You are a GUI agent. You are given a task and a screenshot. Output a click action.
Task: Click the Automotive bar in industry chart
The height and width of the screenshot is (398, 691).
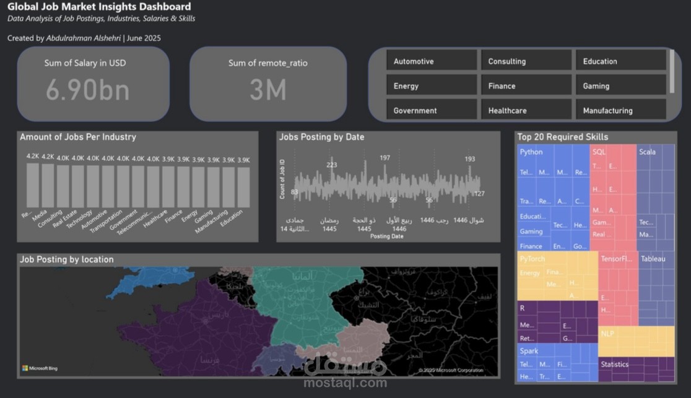click(108, 186)
